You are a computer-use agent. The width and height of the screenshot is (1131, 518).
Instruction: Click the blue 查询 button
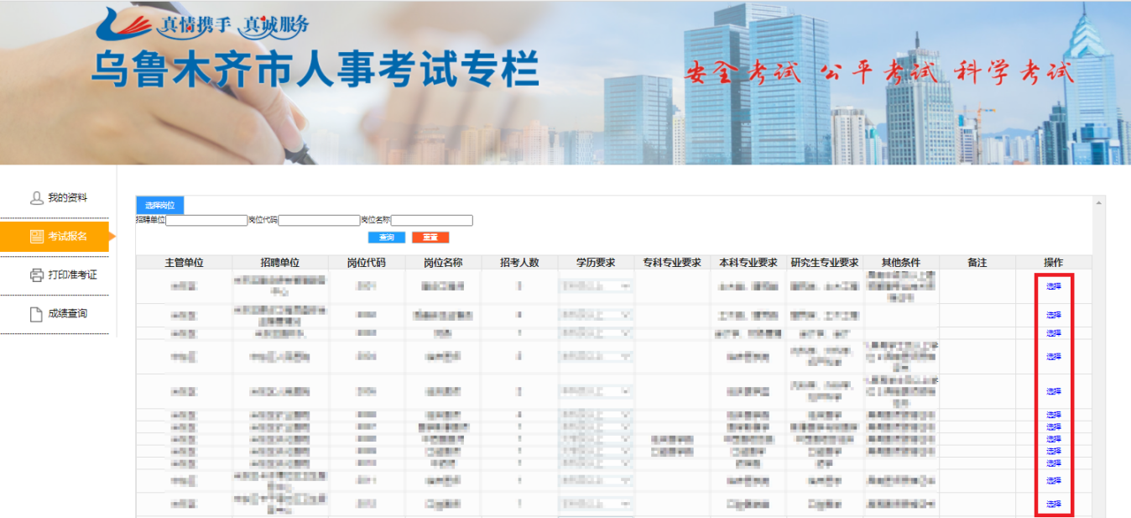click(386, 238)
